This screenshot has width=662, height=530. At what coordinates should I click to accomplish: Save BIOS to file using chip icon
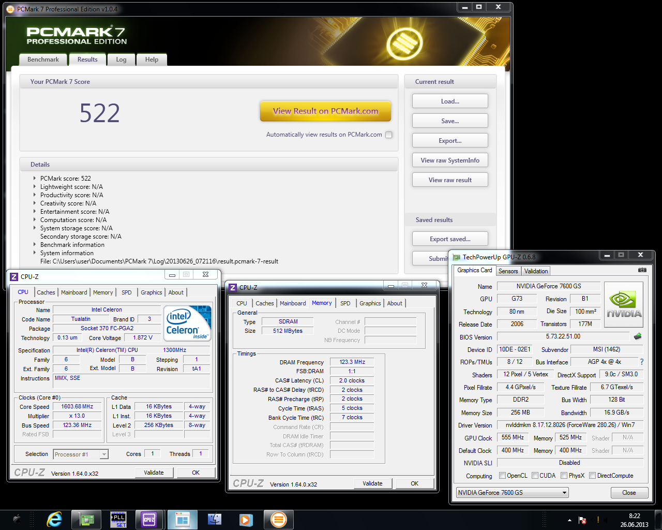(x=638, y=336)
